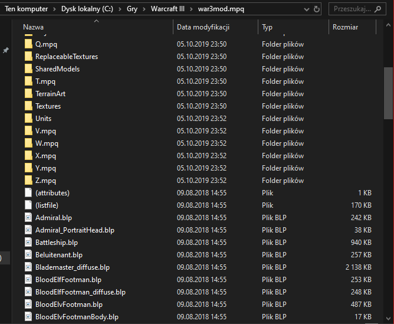
Task: Refresh the folder via the reload icon
Action: 317,9
